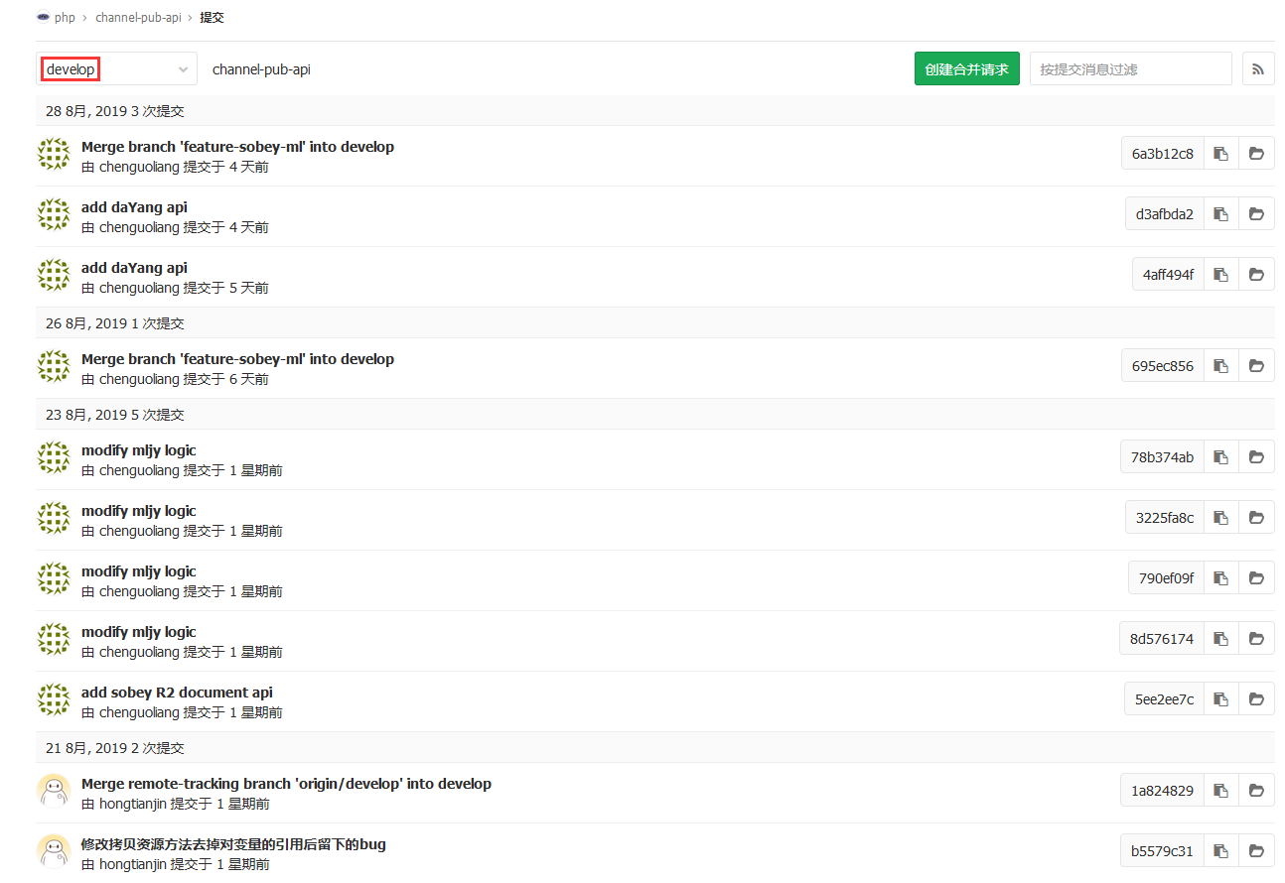Click hongtianjin's avatar on the origin/develop merge commit
The image size is (1285, 883).
[x=54, y=791]
